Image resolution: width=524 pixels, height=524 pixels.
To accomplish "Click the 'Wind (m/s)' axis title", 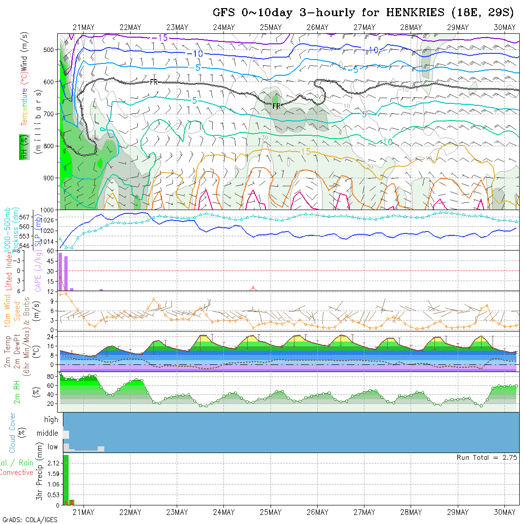I will (24, 52).
